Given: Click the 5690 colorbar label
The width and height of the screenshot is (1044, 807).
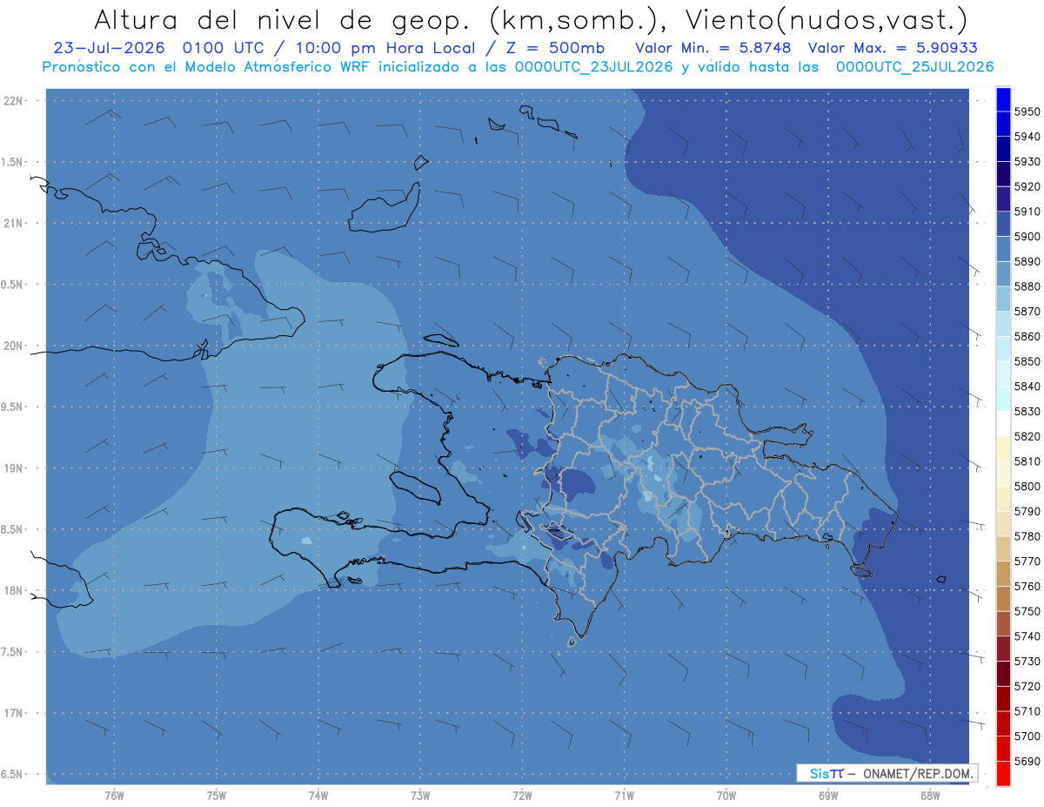Looking at the screenshot, I should pyautogui.click(x=1027, y=761).
